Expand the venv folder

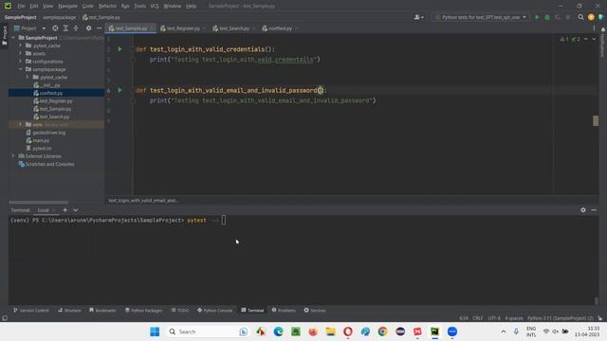pos(21,124)
